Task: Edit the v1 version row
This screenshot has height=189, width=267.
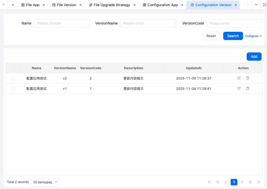Action: pos(239,88)
